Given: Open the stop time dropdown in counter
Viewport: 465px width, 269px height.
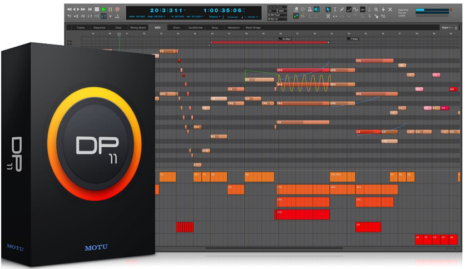Looking at the screenshot, I should (x=165, y=17).
